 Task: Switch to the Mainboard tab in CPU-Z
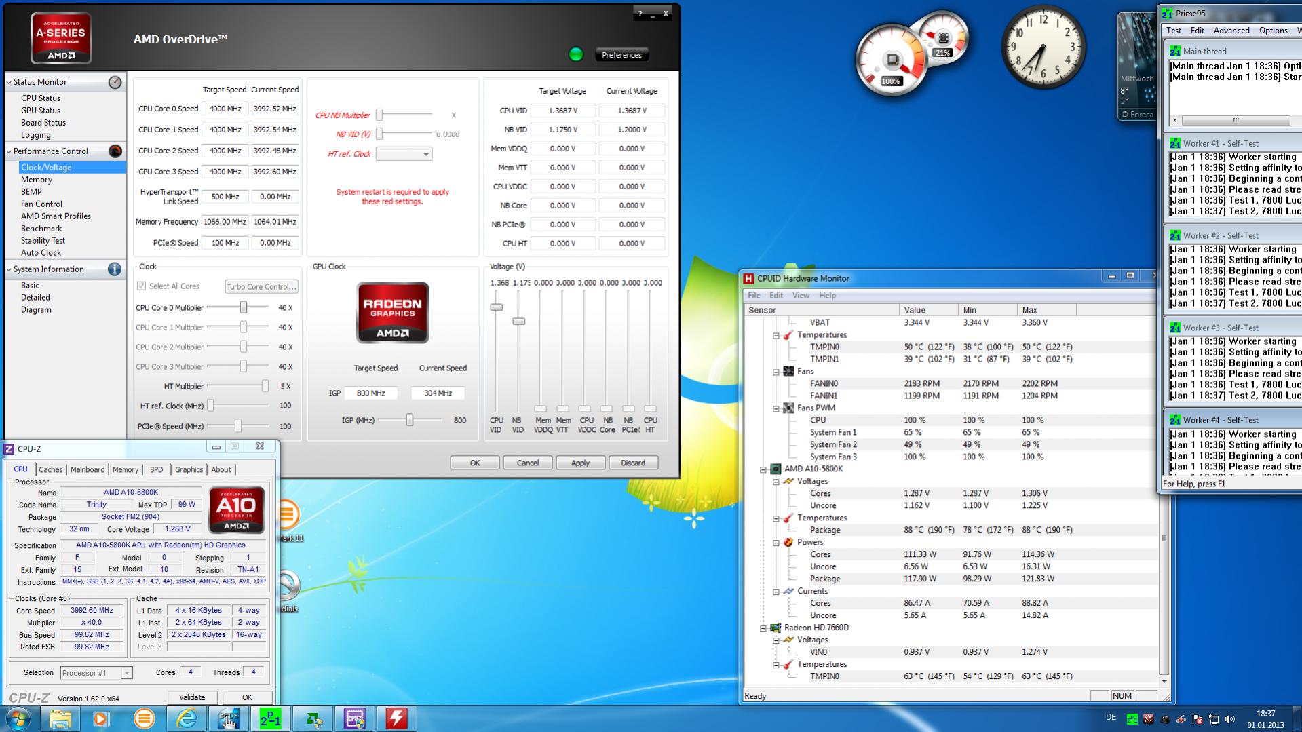[88, 469]
